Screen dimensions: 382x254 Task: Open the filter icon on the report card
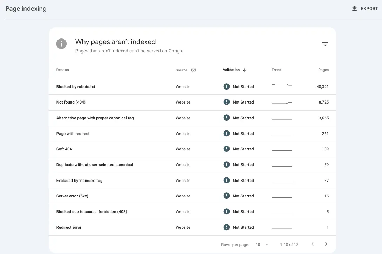click(325, 44)
